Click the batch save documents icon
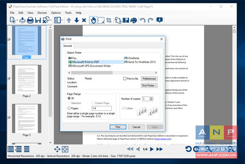This screenshot has width=245, height=164. (46, 20)
